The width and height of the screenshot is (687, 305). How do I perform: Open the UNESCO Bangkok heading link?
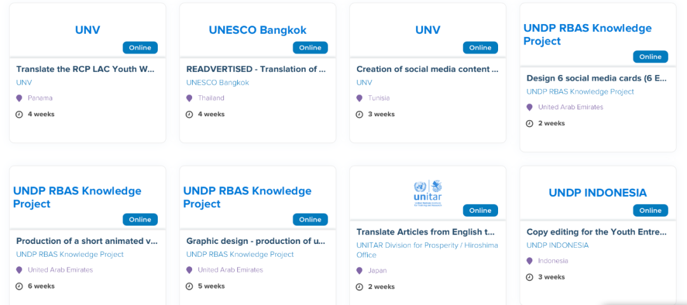(258, 30)
